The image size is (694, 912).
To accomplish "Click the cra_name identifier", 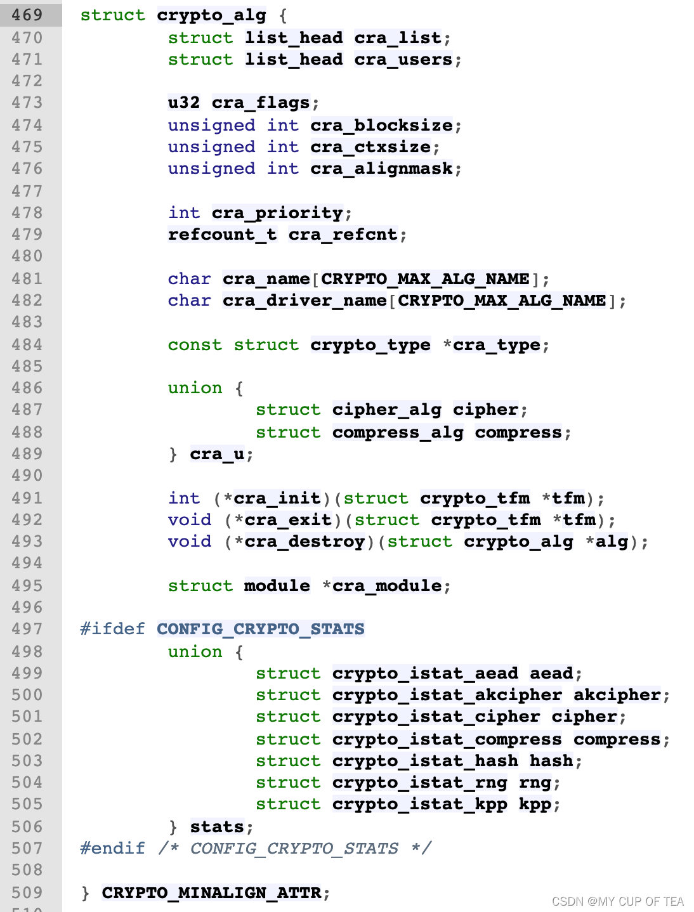I will click(266, 279).
